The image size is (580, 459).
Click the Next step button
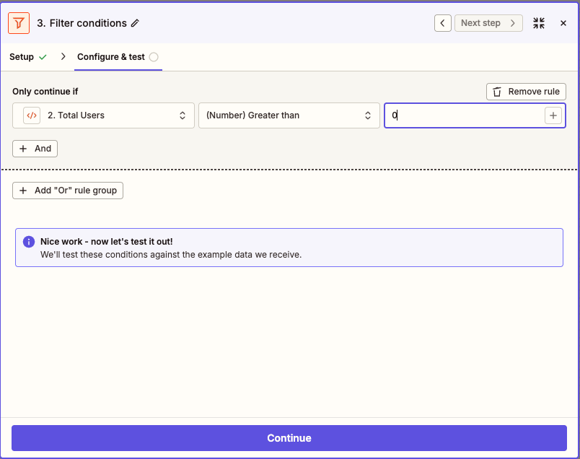(x=488, y=23)
